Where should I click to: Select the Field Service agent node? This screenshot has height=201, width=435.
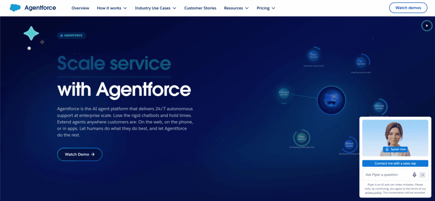[302, 137]
